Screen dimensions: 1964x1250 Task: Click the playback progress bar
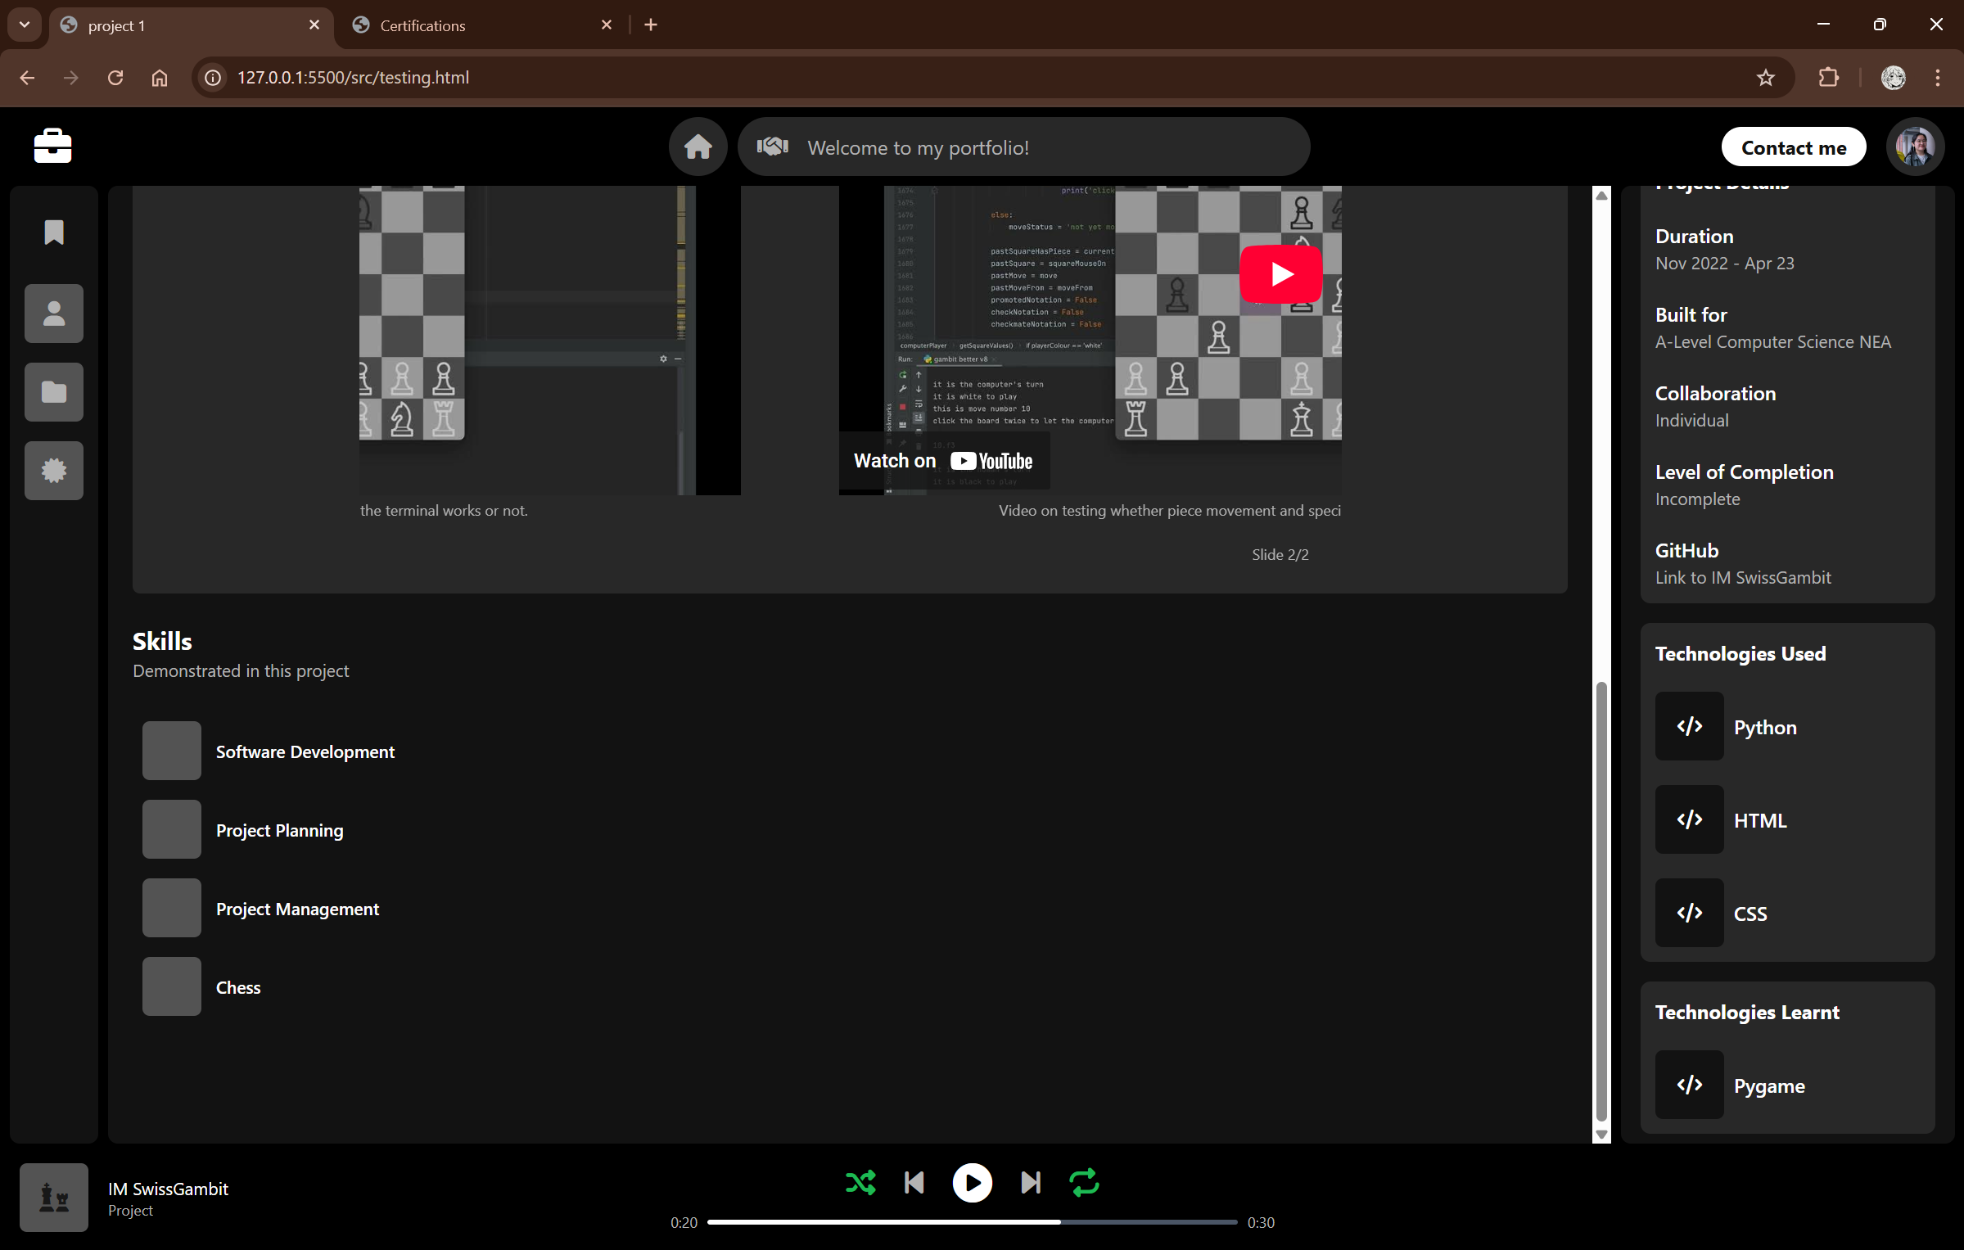pos(972,1222)
